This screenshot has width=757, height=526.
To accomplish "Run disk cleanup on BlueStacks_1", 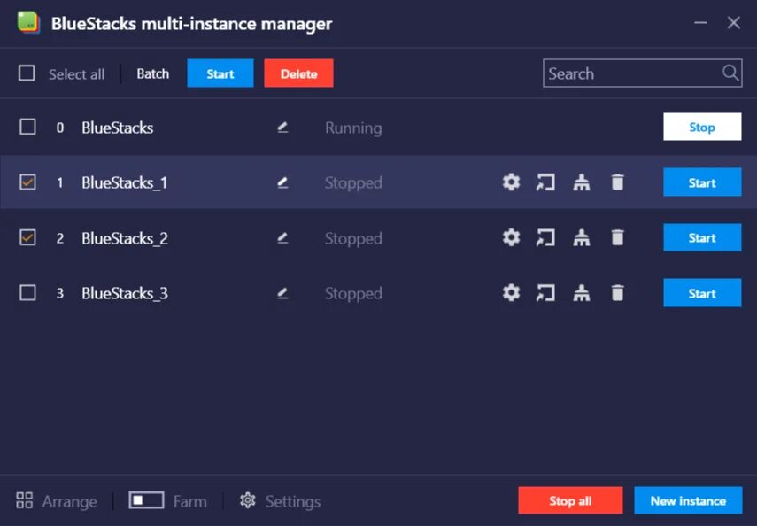I will (x=582, y=182).
